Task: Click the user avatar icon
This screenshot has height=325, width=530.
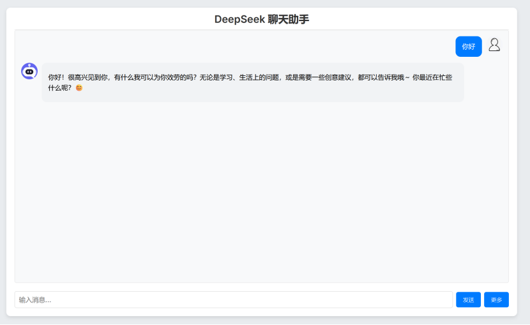Action: click(x=494, y=45)
